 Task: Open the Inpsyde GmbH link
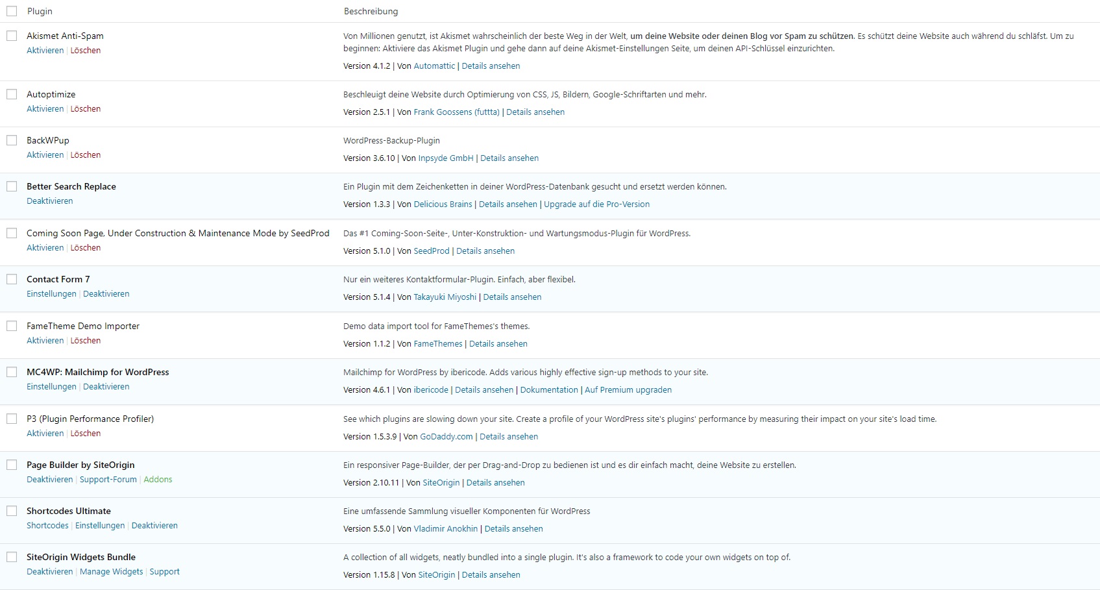(446, 158)
